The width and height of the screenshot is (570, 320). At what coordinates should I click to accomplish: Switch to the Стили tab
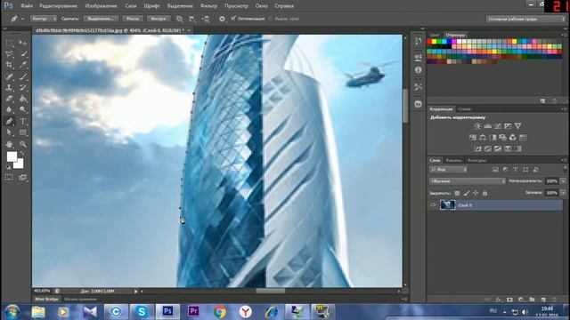pyautogui.click(x=465, y=108)
